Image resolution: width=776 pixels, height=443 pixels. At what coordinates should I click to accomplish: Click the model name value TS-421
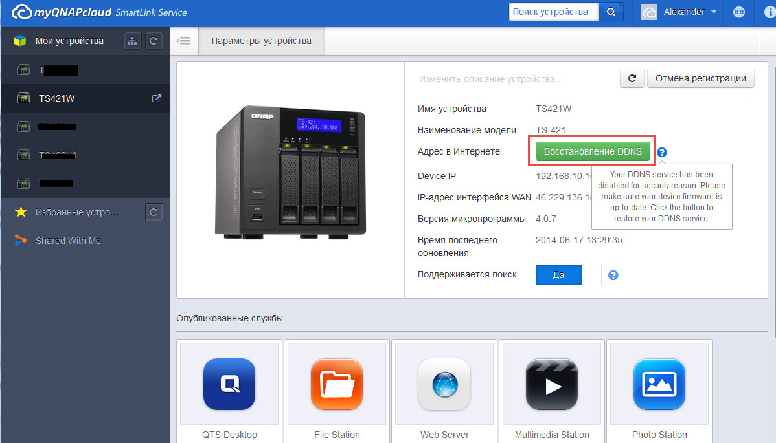click(x=551, y=130)
